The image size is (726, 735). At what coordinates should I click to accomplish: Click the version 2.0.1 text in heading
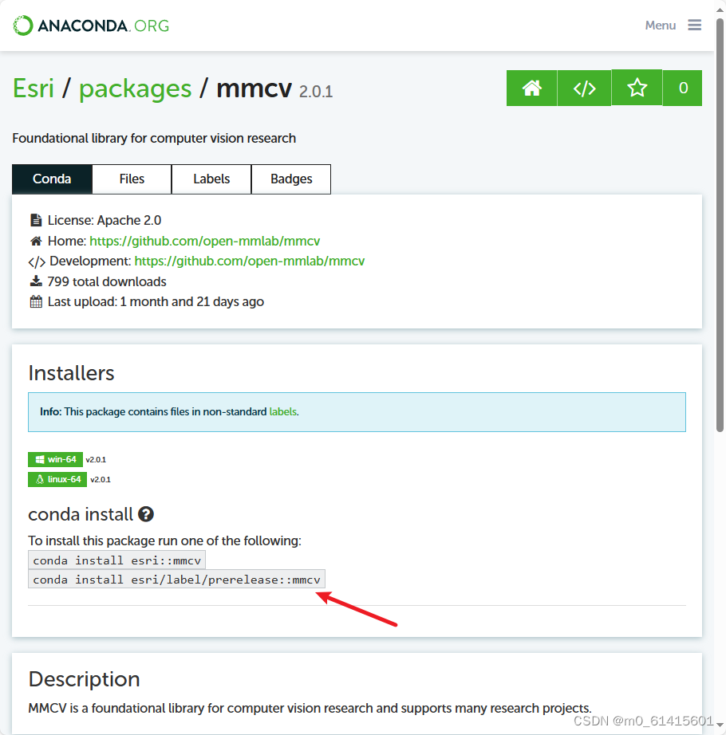point(316,92)
